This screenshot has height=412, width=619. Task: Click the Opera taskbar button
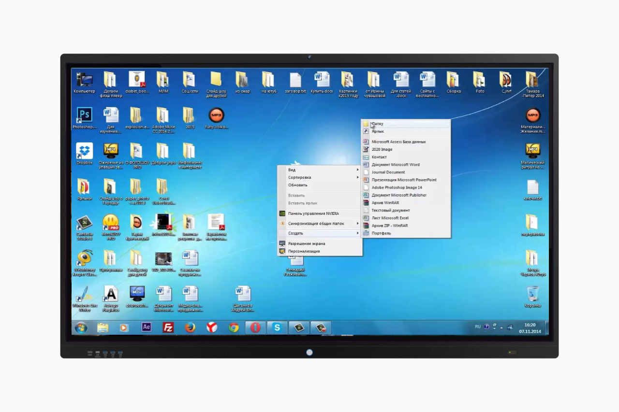255,327
